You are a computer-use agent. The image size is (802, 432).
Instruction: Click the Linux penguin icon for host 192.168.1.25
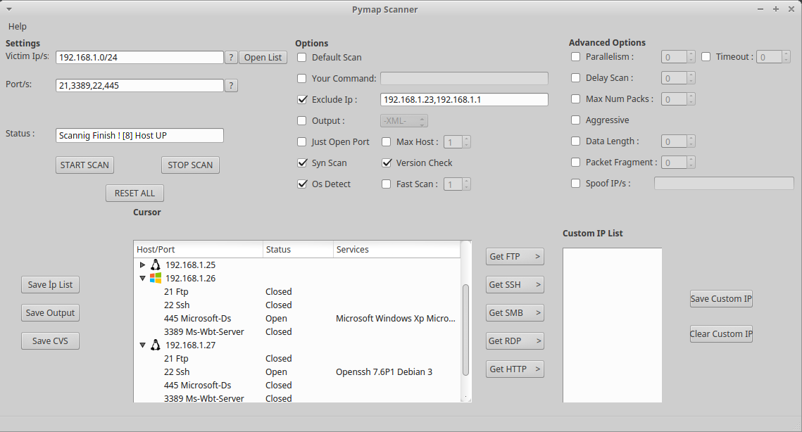pos(156,265)
